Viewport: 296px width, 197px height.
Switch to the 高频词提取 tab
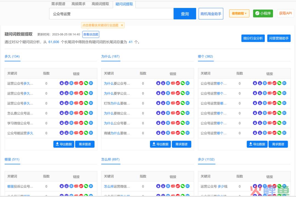[100, 4]
